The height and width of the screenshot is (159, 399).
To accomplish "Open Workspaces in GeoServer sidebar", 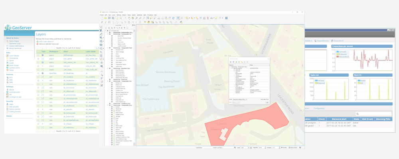I will pos(14,58).
